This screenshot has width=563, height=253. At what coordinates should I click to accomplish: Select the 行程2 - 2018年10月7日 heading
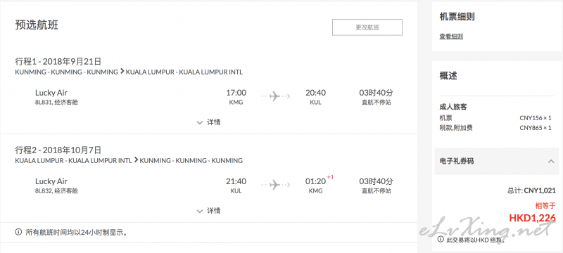[58, 150]
